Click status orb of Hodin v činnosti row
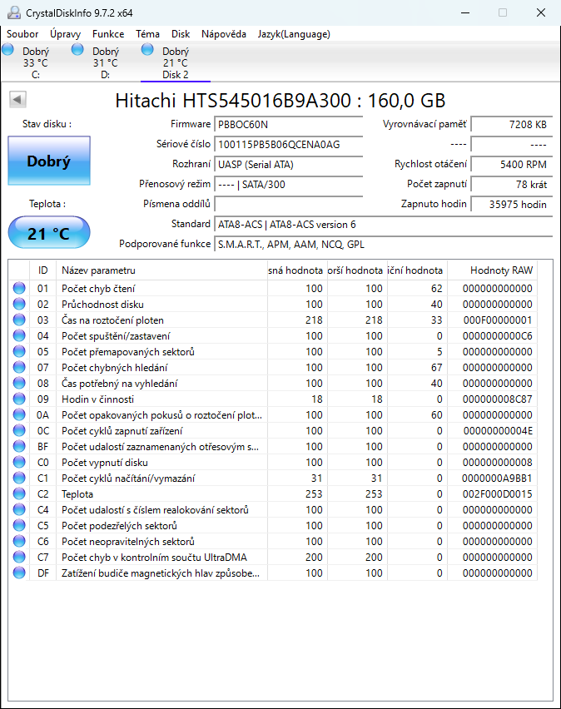The image size is (561, 709). coord(19,399)
